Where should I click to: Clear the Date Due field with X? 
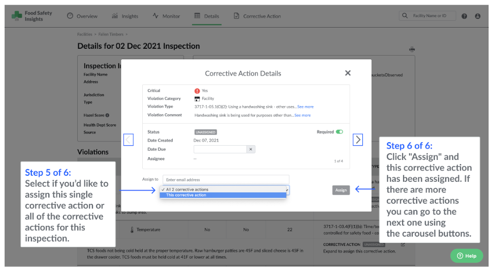[x=250, y=149]
